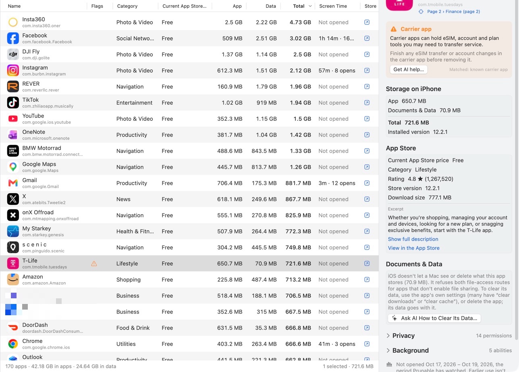Open Facebook store link icon
This screenshot has height=372, width=519.
click(367, 38)
